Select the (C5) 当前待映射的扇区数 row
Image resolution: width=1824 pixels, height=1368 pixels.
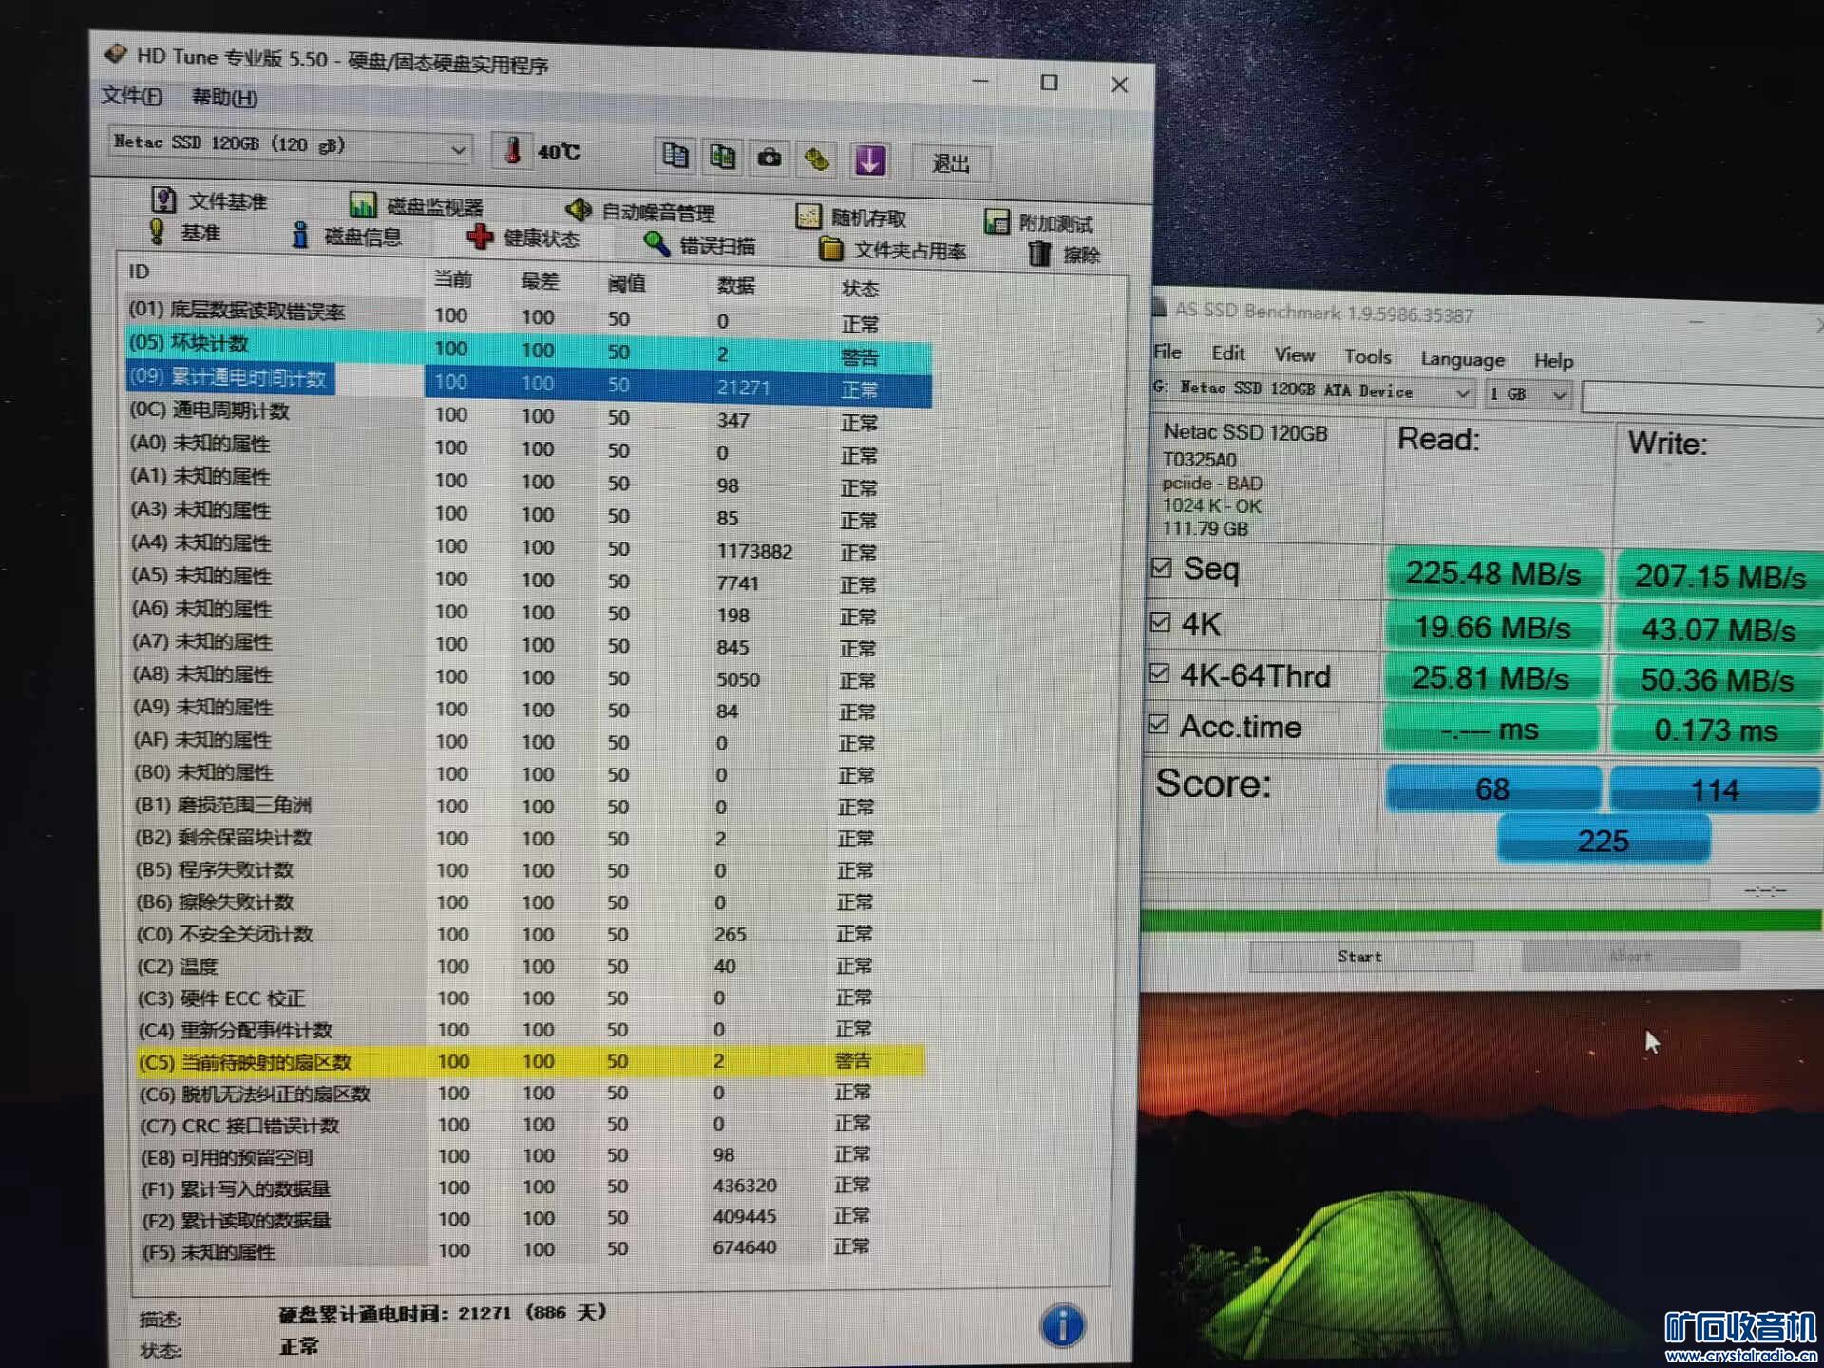pos(530,1060)
